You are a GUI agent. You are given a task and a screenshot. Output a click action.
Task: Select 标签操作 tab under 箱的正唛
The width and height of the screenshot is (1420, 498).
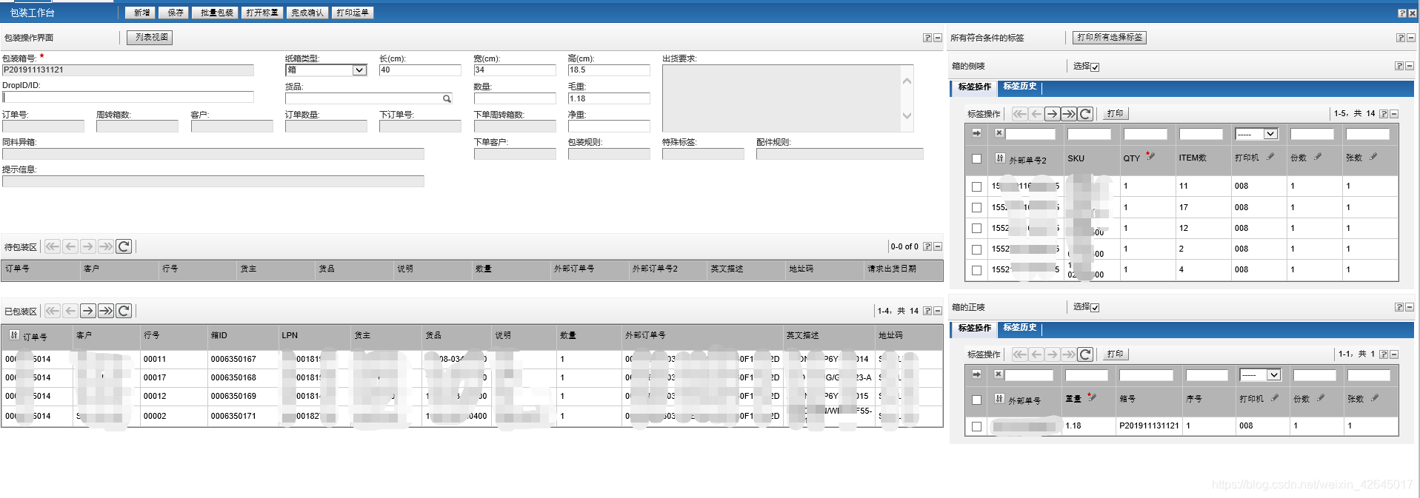975,328
